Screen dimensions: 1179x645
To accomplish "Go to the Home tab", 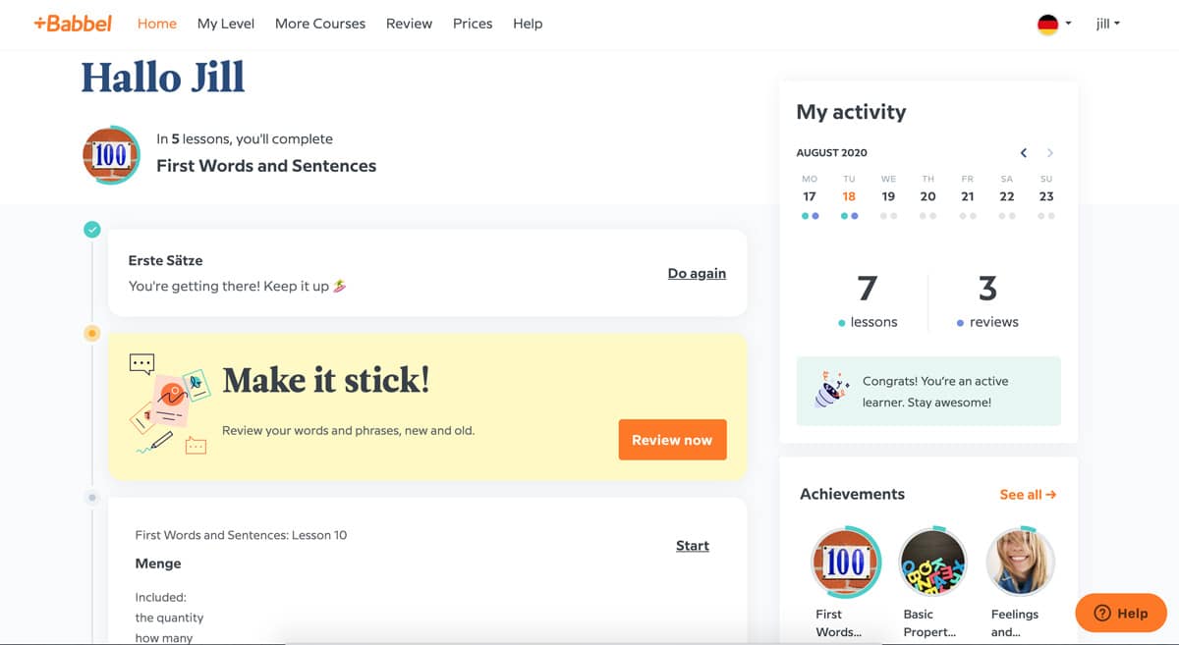I will (157, 24).
